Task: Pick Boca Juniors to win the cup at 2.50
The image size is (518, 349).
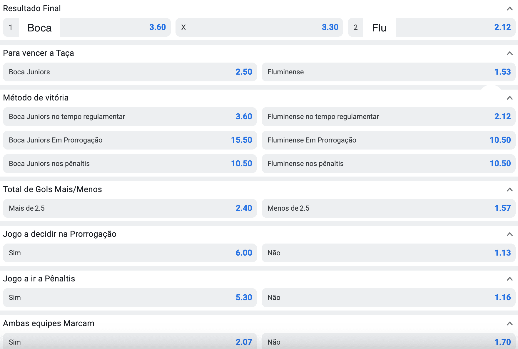Action: coord(130,72)
